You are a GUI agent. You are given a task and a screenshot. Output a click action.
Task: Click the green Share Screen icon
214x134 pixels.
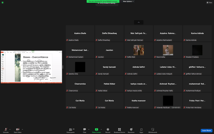point(97,129)
